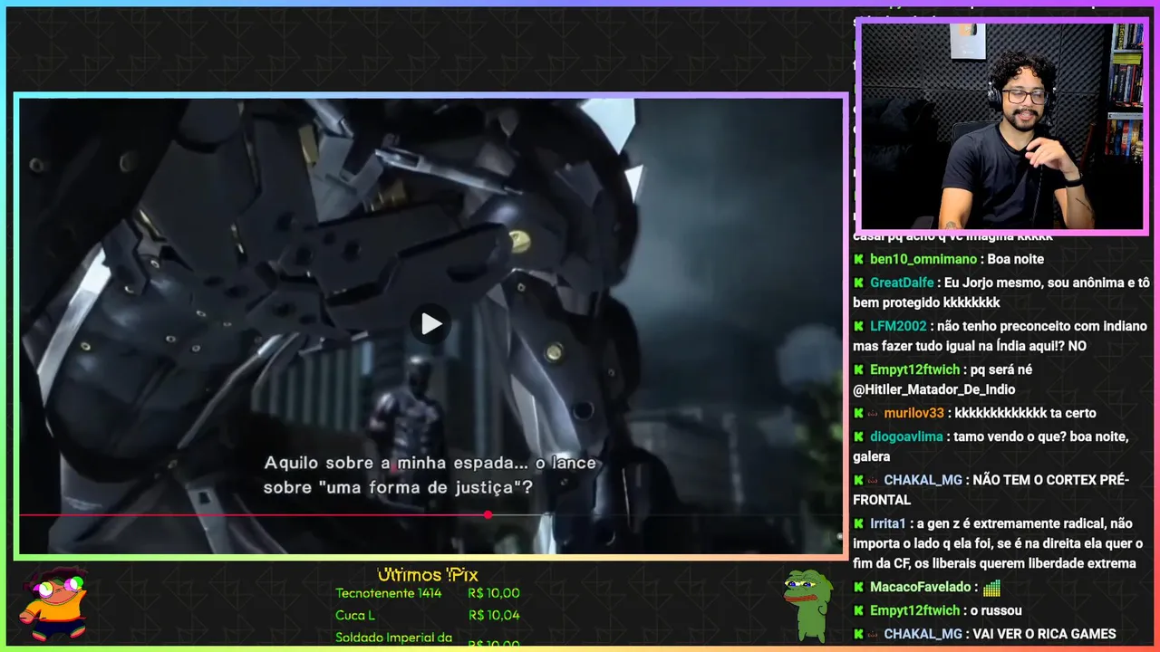Click the 'tamo vendo o que? boa noite' message
The image size is (1160, 652).
tap(991, 446)
